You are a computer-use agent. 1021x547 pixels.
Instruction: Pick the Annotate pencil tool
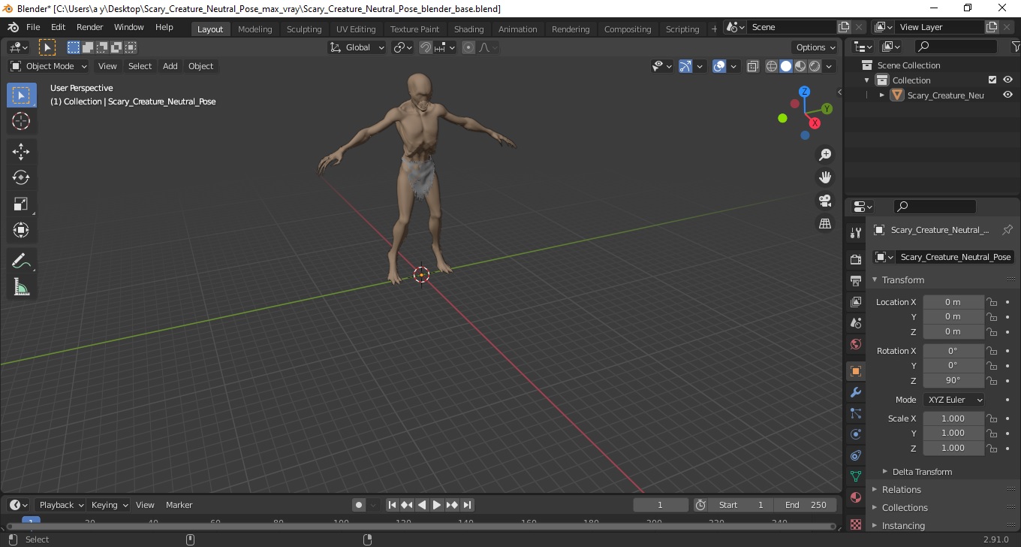21,261
